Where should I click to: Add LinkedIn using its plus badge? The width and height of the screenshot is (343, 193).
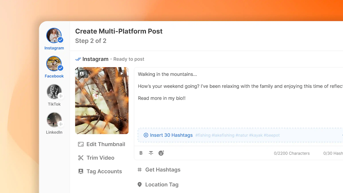61,124
